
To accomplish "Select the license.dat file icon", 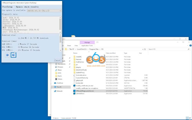I will tap(74, 83).
